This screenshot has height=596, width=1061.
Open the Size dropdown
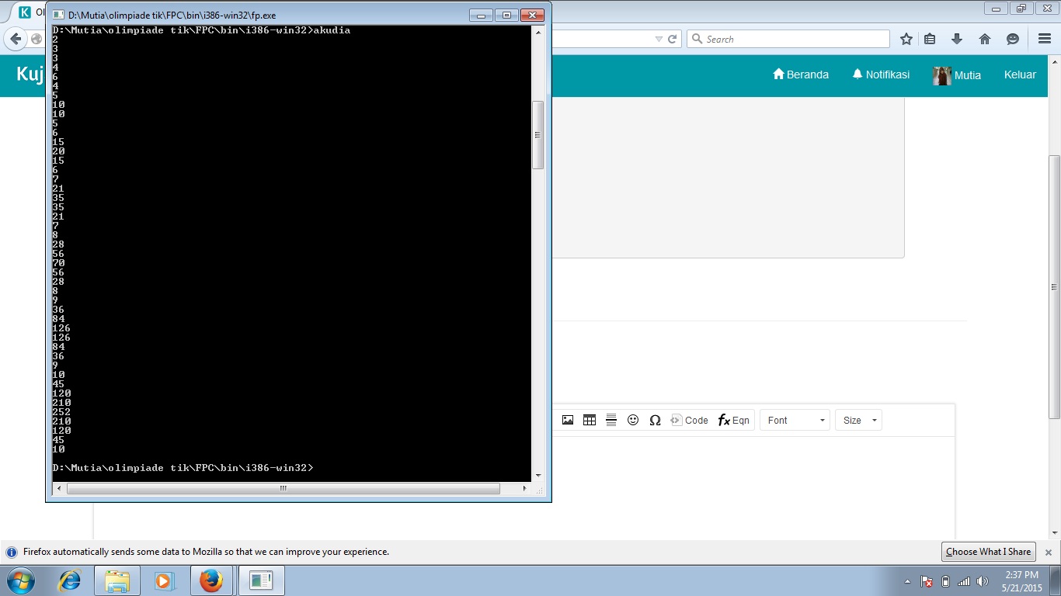[858, 421]
